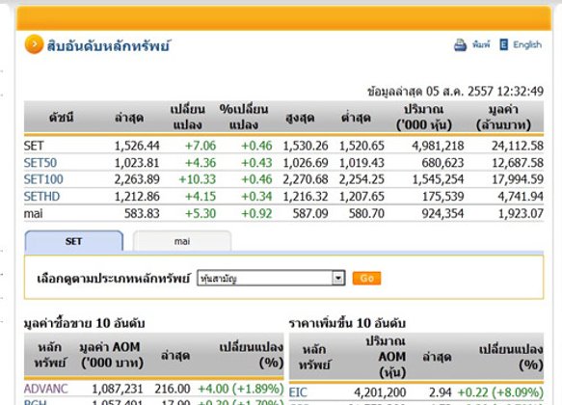Click SET trading value 24,112.58
The image size is (562, 405).
pyautogui.click(x=518, y=146)
